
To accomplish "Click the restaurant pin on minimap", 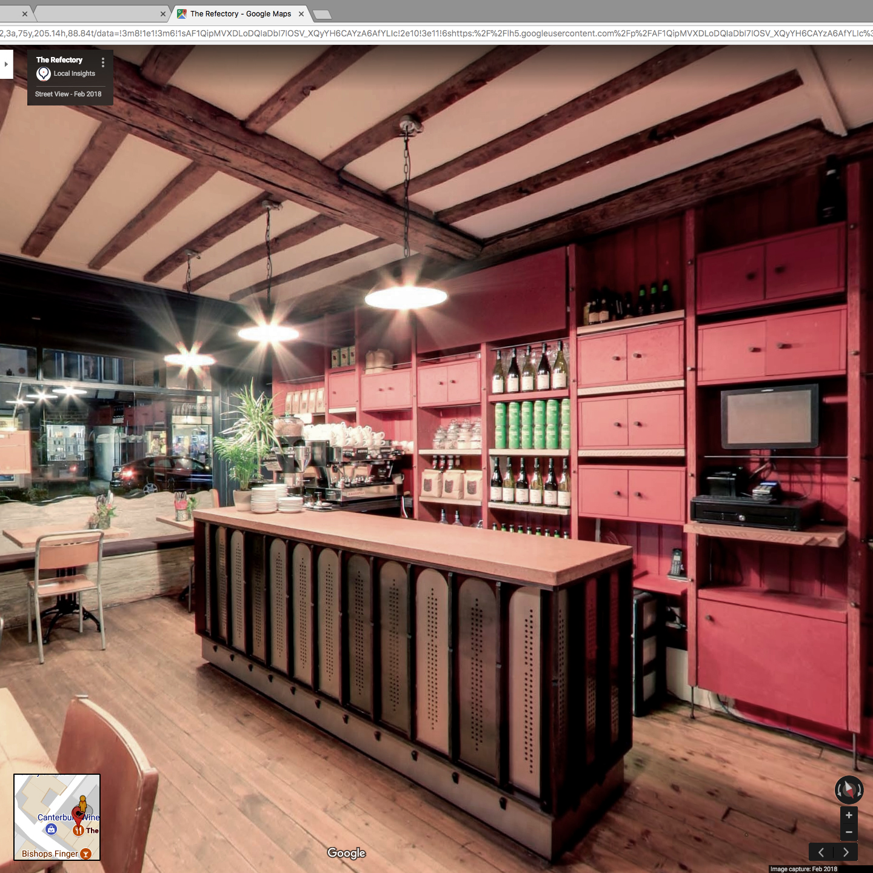I will click(78, 830).
